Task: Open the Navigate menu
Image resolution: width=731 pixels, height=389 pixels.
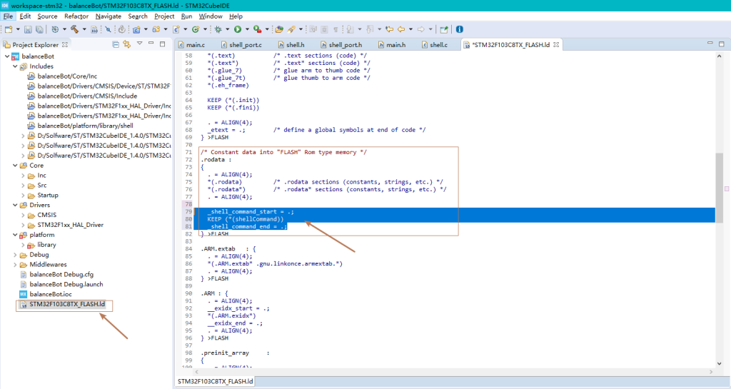Action: pyautogui.click(x=108, y=16)
